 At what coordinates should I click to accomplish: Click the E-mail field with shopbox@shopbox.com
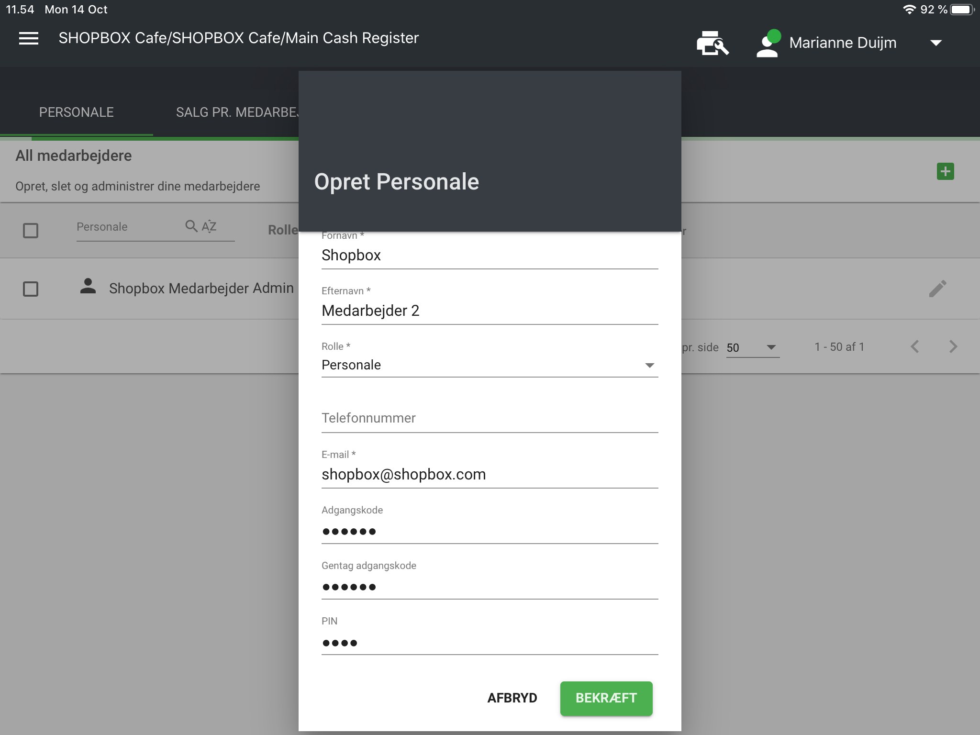click(490, 474)
